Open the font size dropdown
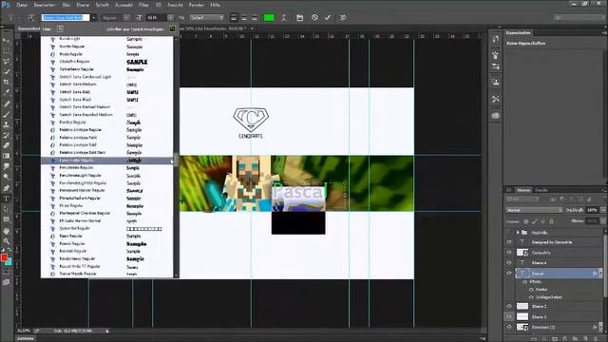Screen dimensions: 608x342 170,17
